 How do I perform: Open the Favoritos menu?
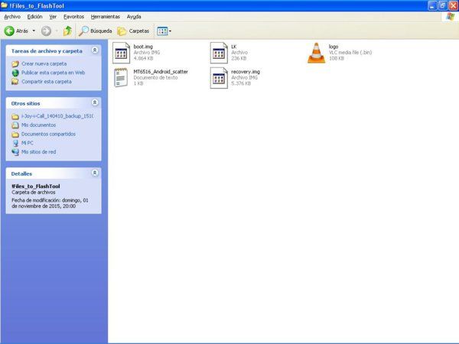73,17
